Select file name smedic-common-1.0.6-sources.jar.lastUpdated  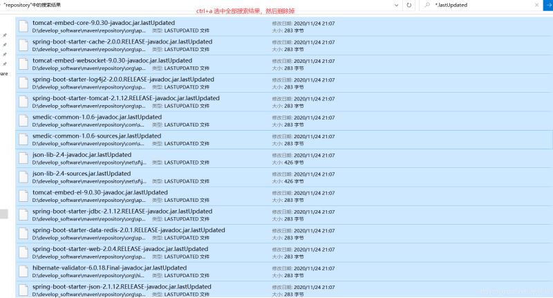click(x=97, y=136)
